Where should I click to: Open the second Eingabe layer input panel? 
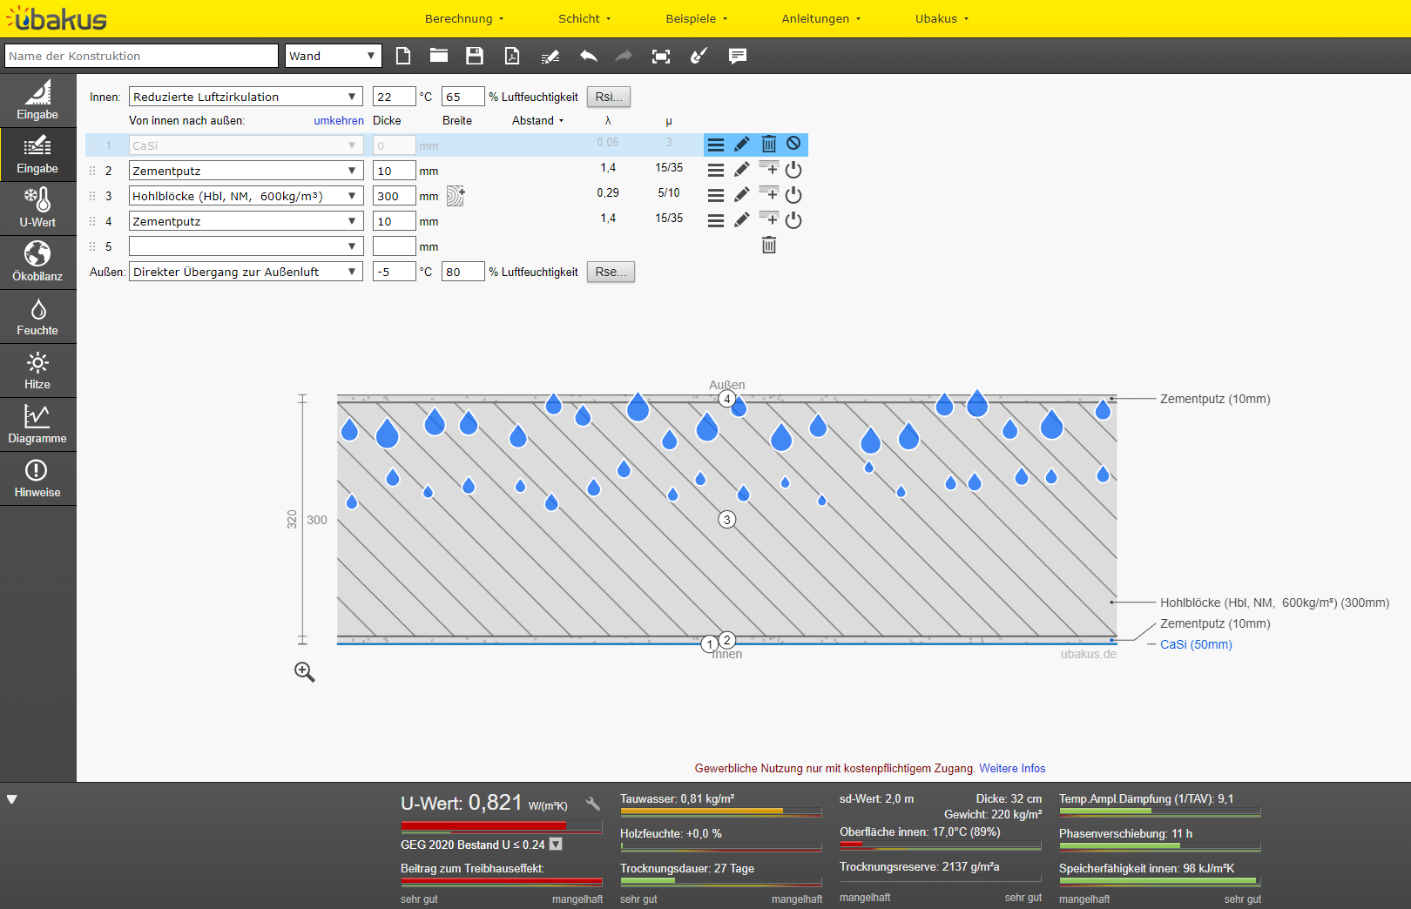click(37, 154)
